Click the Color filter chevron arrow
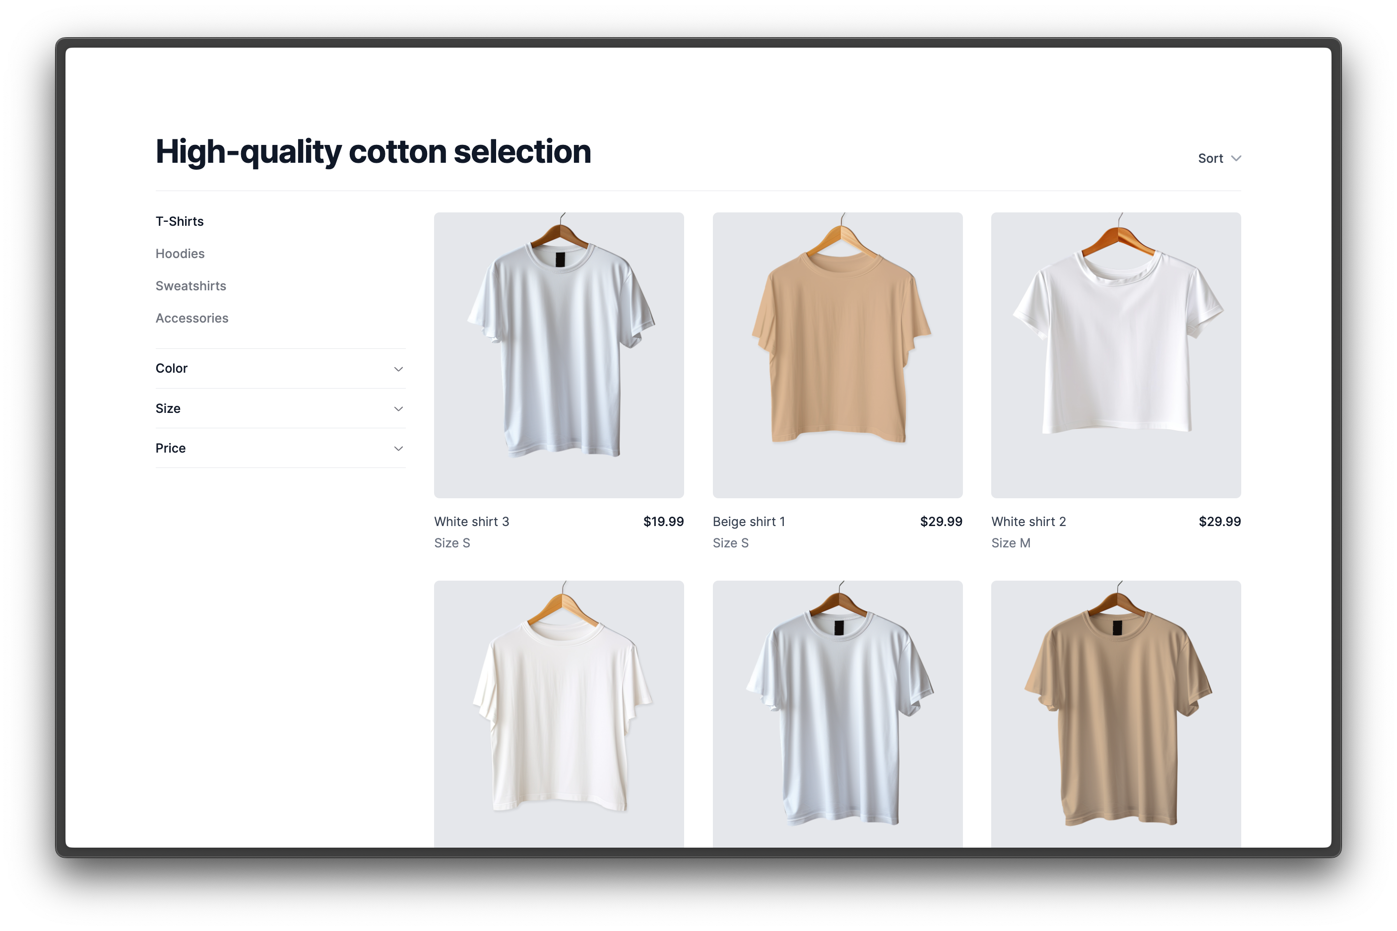The width and height of the screenshot is (1397, 931). coord(399,369)
